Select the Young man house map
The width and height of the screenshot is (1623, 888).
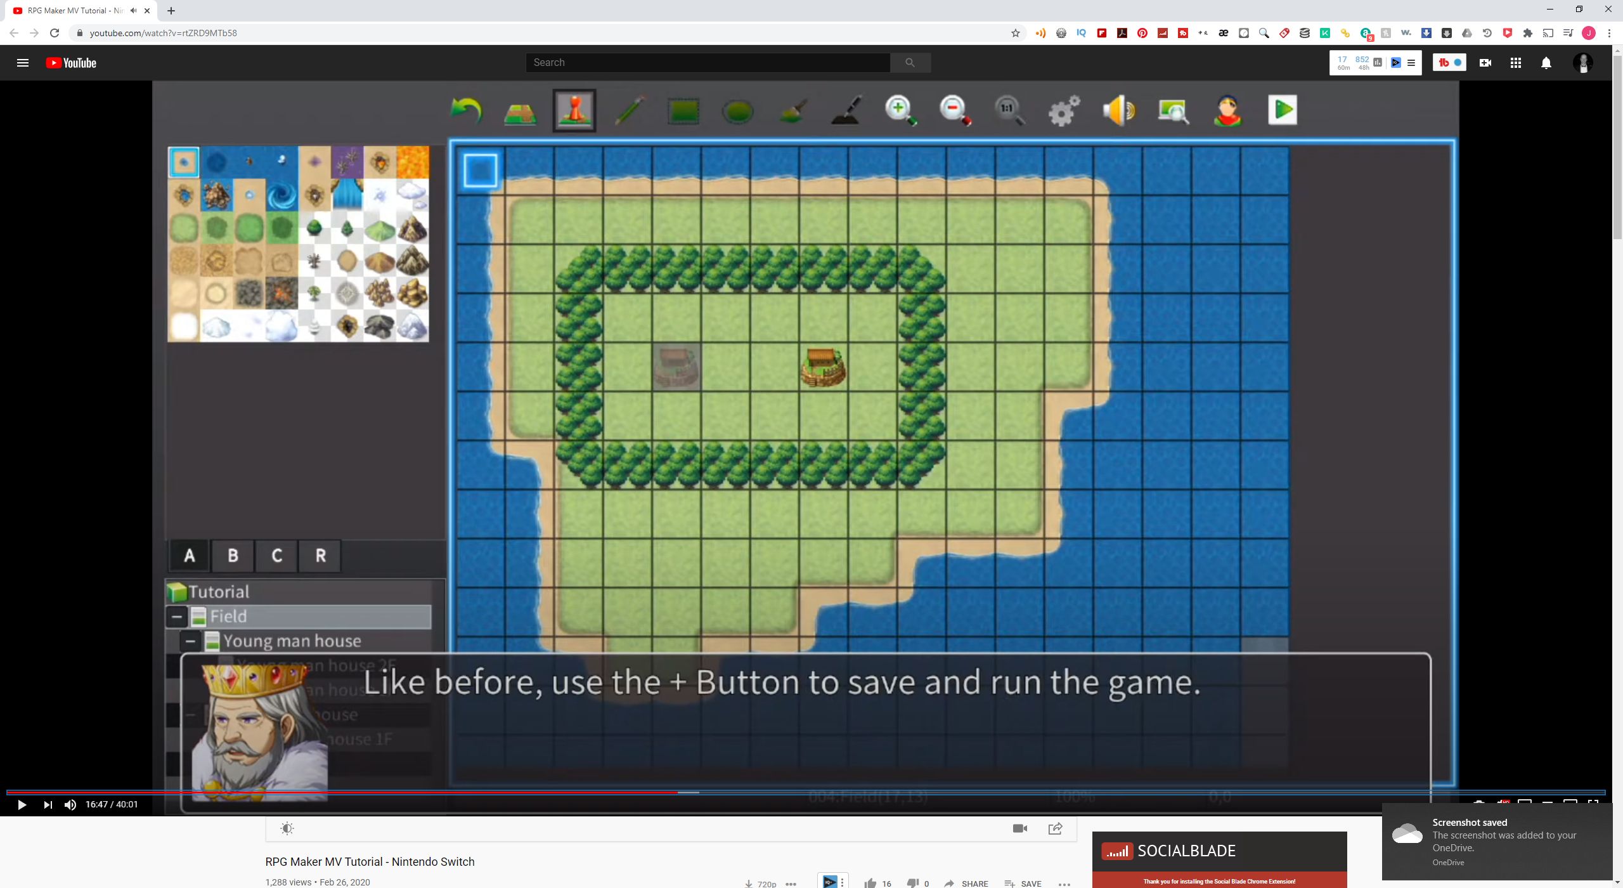click(292, 641)
